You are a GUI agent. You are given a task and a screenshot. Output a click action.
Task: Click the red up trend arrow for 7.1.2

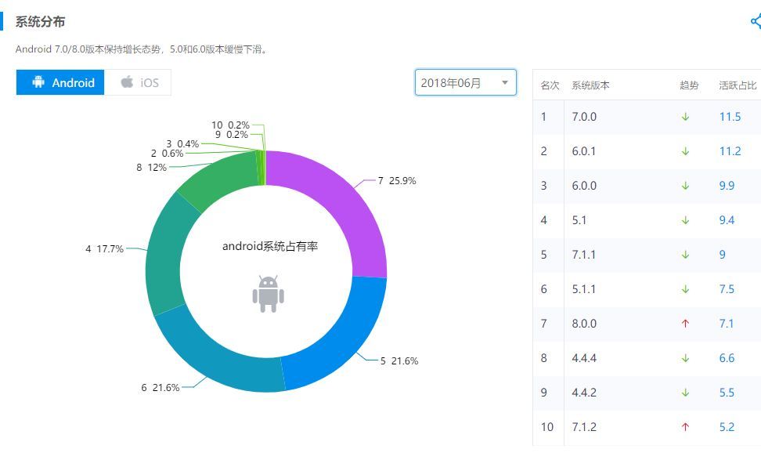pos(685,427)
